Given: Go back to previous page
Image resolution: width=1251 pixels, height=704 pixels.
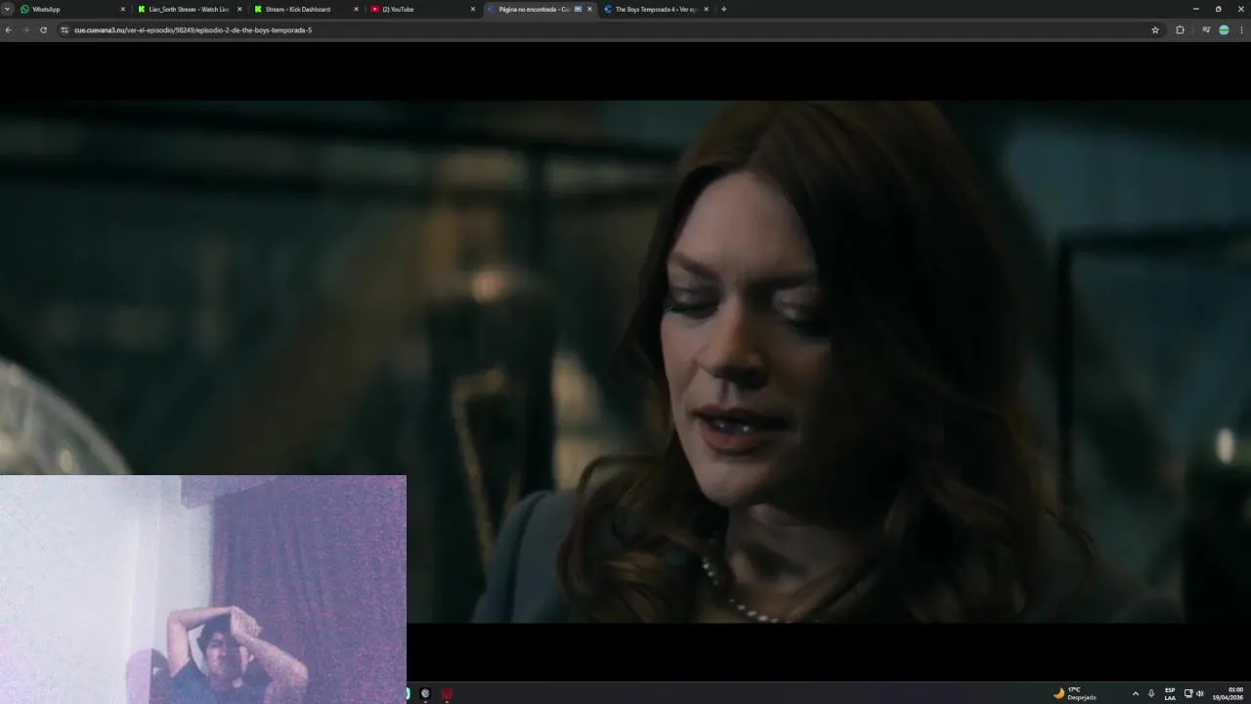Looking at the screenshot, I should pyautogui.click(x=9, y=30).
